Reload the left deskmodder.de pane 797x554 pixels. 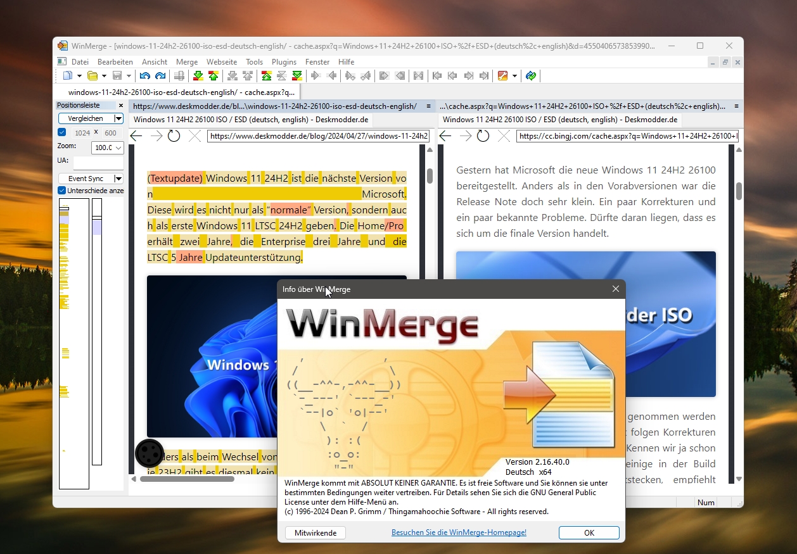(174, 136)
